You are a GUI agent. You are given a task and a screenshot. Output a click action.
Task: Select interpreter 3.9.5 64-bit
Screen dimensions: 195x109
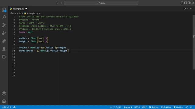coord(166,107)
